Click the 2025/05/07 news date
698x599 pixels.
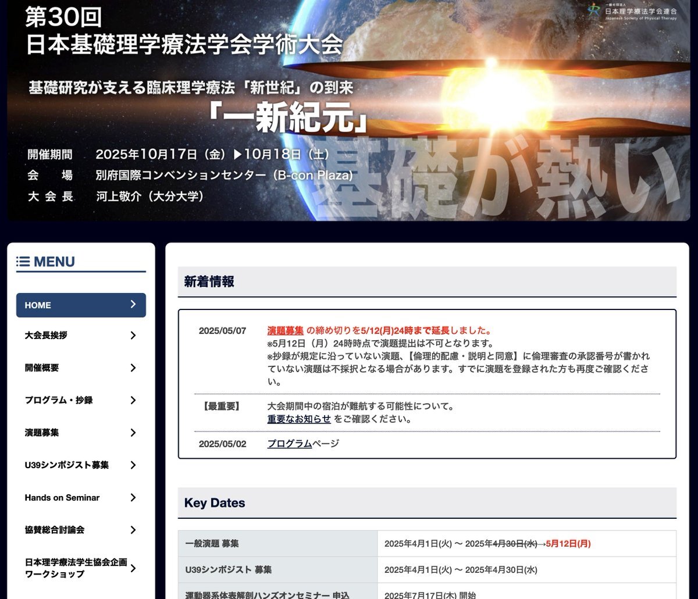(x=222, y=331)
